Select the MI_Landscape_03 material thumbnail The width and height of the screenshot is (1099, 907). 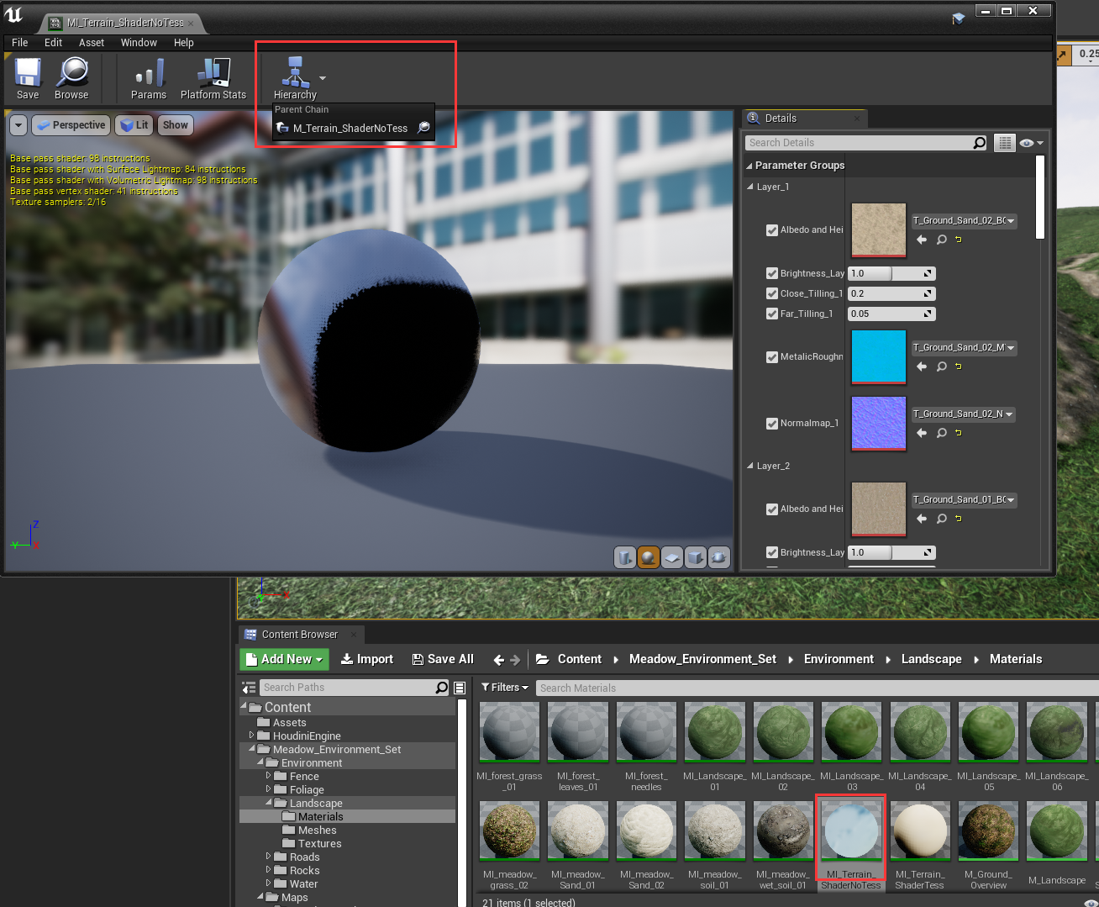(x=851, y=731)
